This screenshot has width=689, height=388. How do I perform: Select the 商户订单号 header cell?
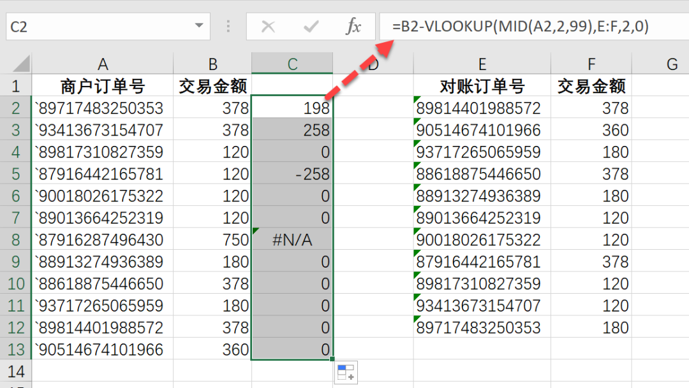click(103, 86)
